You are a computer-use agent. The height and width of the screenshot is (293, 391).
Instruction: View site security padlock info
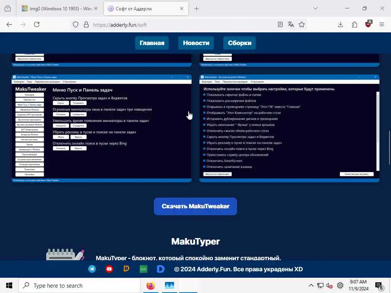pyautogui.click(x=86, y=25)
